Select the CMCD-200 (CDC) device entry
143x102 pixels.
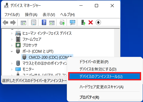tap(47, 57)
